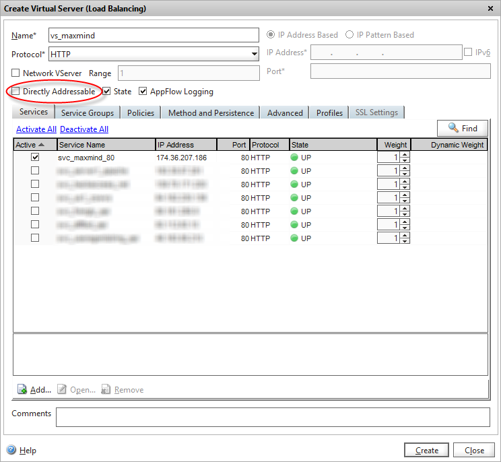Click the Deactivate All link
Screen dimensions: 501x462
84,129
